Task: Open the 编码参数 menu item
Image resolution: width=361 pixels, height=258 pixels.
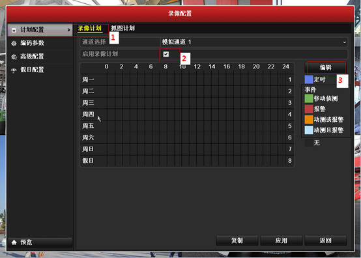Action: point(40,43)
